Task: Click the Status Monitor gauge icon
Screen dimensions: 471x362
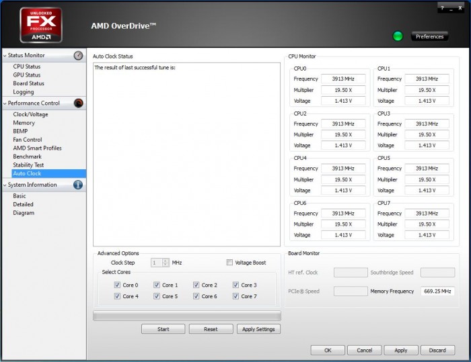Action: click(79, 56)
